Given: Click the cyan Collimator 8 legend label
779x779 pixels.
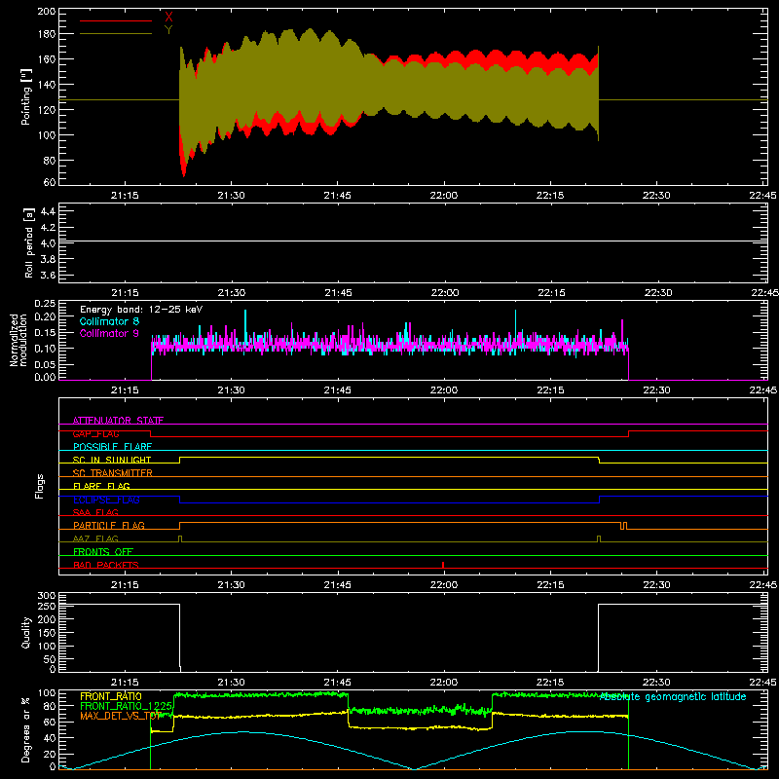Looking at the screenshot, I should pos(109,321).
